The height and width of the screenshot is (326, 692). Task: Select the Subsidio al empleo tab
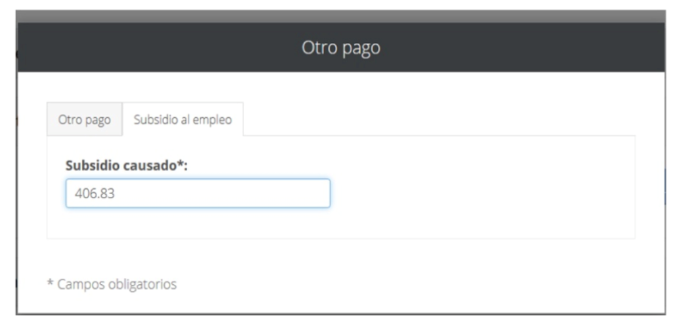coord(182,119)
